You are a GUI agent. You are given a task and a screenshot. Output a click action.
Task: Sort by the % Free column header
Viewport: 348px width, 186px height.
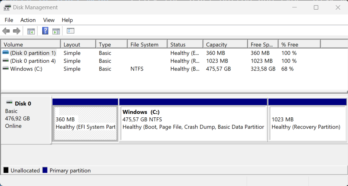pos(299,45)
